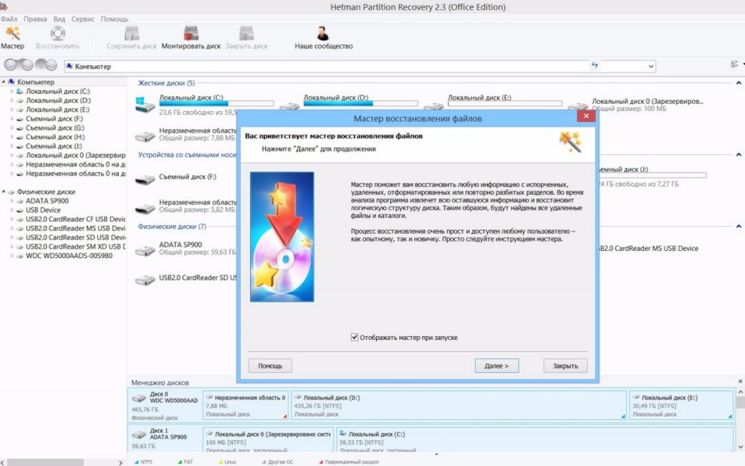
Task: Select Локальный диск (D:) partition in disk manager
Action: [x=459, y=406]
